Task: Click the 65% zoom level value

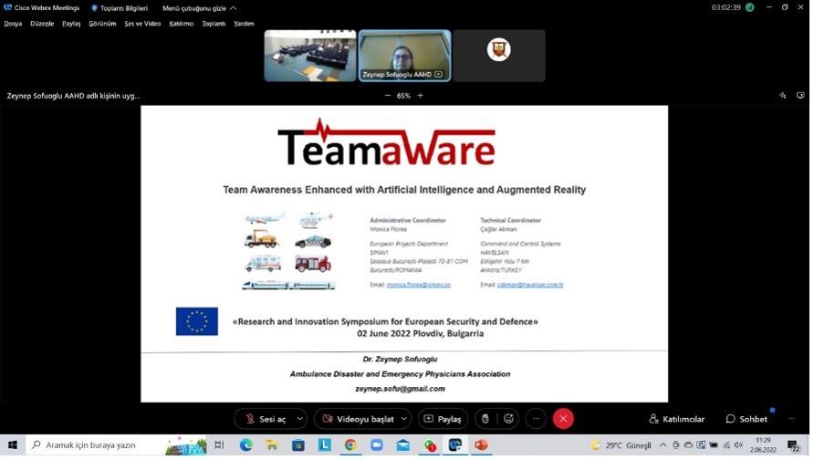Action: [x=403, y=96]
